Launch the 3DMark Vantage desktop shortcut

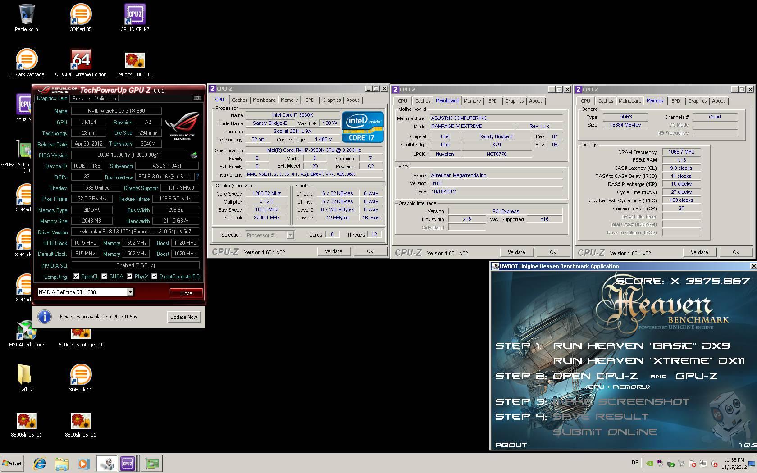[27, 63]
